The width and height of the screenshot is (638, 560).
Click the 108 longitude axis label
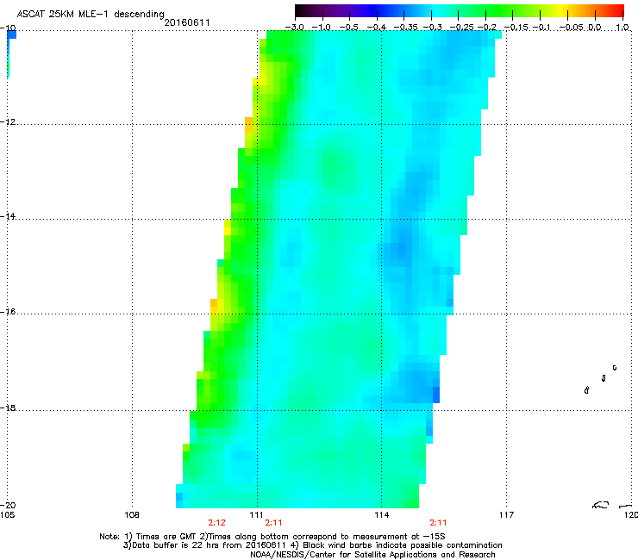coord(132,515)
